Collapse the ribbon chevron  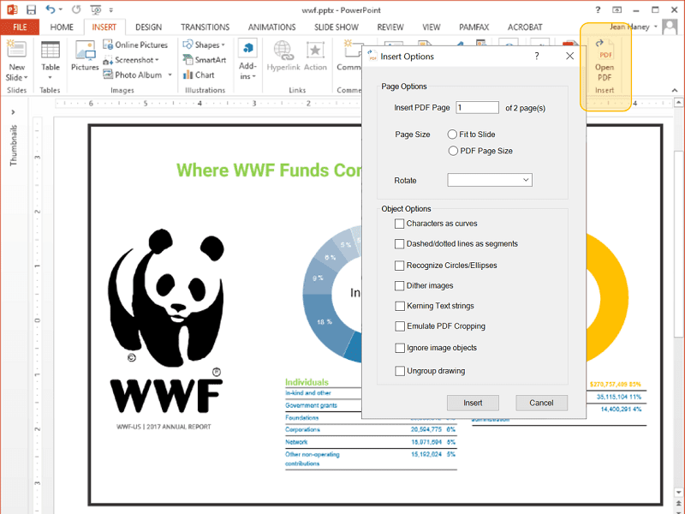675,90
